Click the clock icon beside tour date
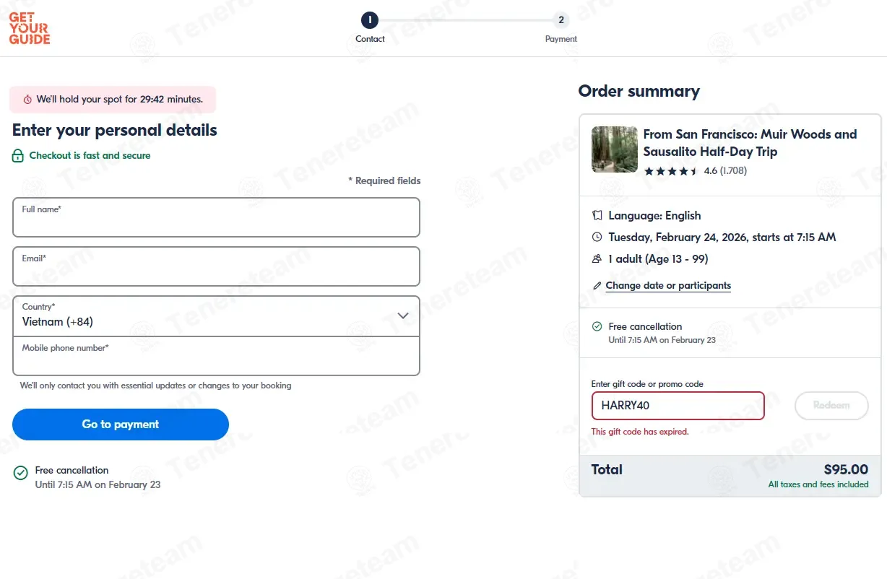The height and width of the screenshot is (579, 887). coord(597,238)
